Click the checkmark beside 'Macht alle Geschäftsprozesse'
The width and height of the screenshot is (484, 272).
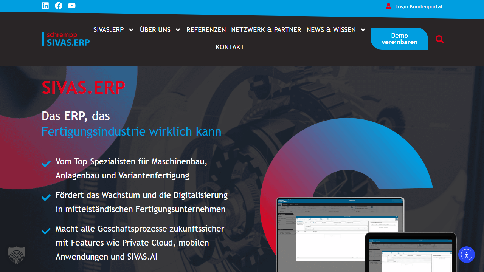click(x=46, y=231)
